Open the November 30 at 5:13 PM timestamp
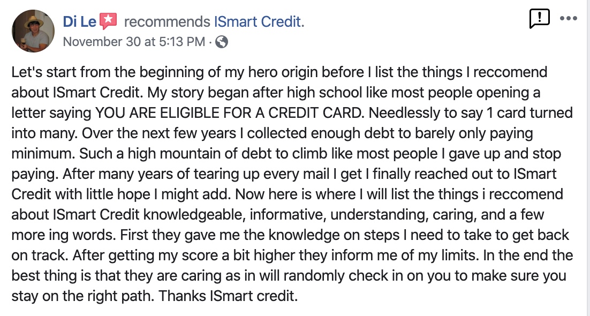Viewport: 590px width, 316px height. [x=134, y=42]
